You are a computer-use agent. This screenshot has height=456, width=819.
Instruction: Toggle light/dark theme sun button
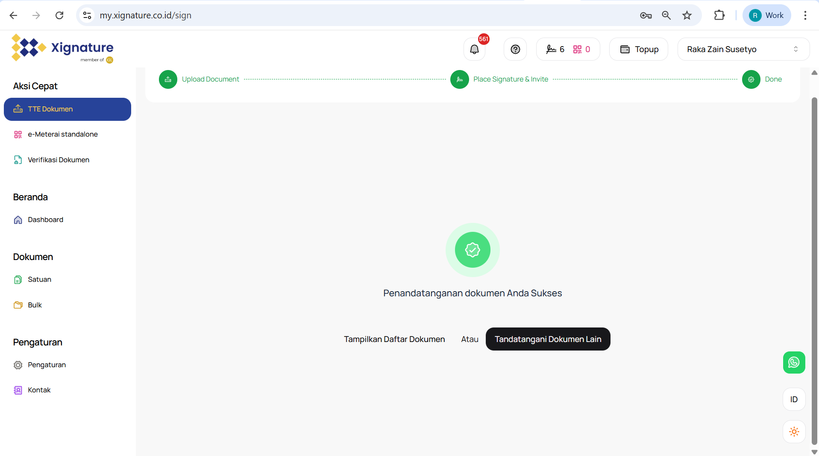tap(794, 432)
